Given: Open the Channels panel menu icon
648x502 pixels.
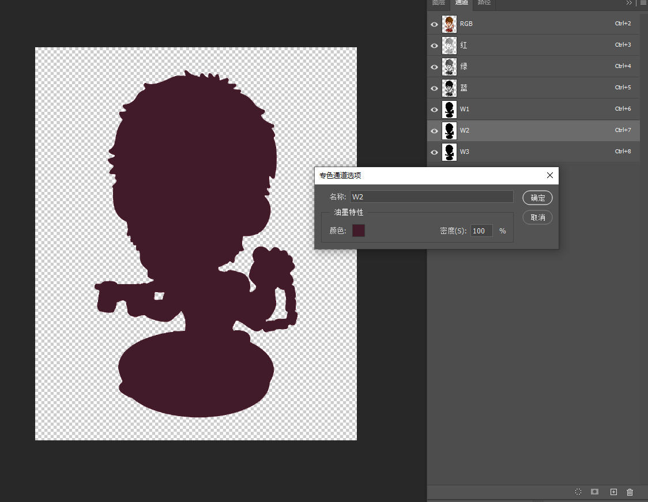Looking at the screenshot, I should (643, 3).
